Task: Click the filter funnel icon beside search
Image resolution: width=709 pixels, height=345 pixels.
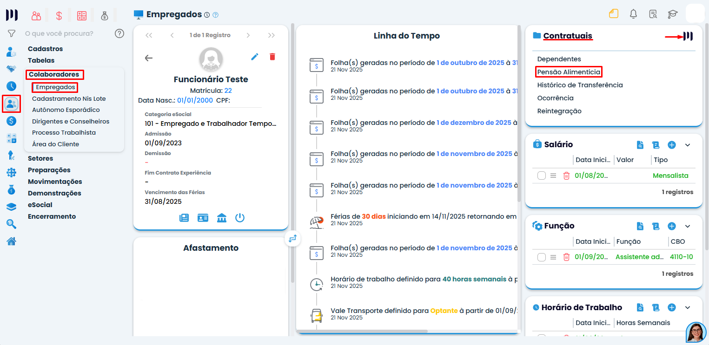Action: point(12,33)
